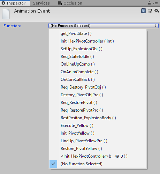Choose Req_RestorePivot ( ) entry
160x174 pixels.
point(98,103)
